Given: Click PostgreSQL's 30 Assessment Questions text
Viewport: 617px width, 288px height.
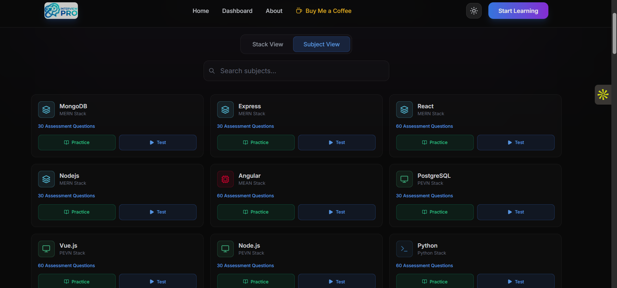Looking at the screenshot, I should [424, 196].
